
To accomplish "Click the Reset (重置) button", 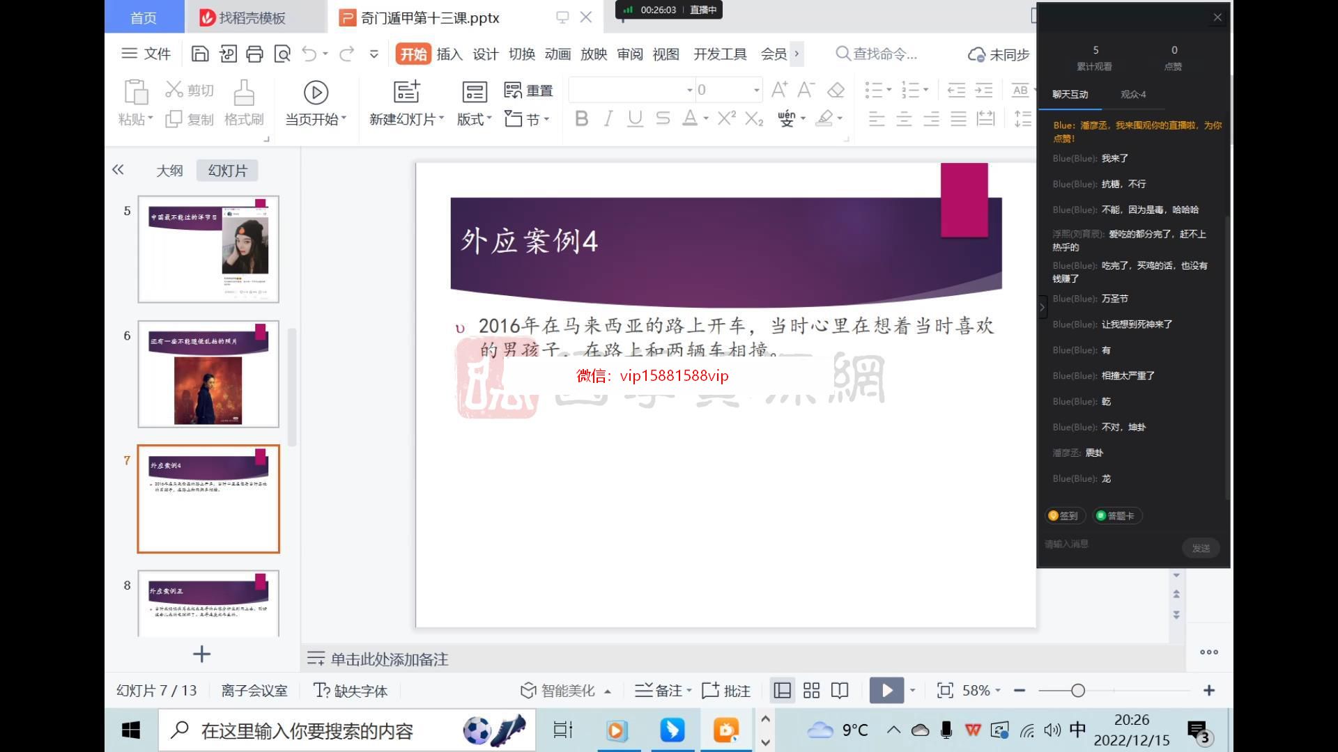I will (x=528, y=91).
